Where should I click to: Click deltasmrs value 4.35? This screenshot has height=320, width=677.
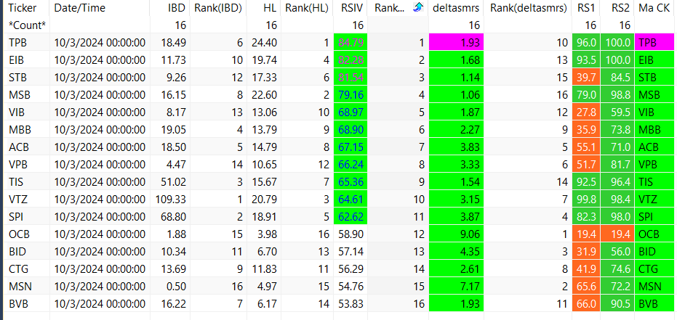point(456,252)
